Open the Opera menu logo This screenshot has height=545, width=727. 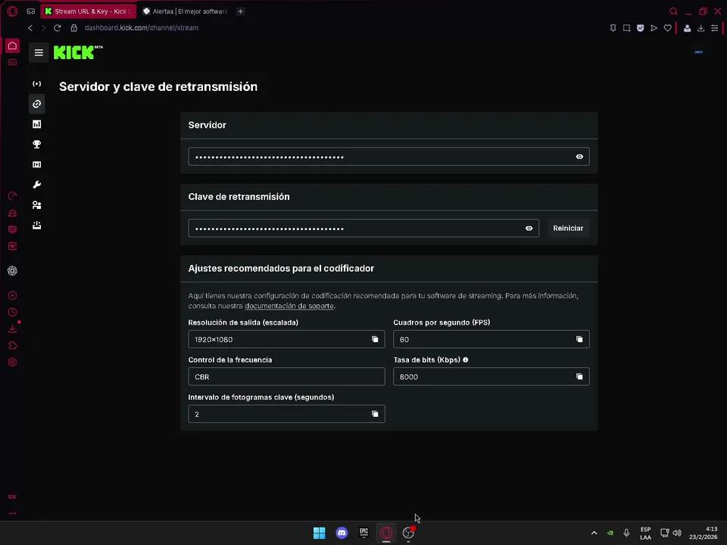click(x=12, y=11)
